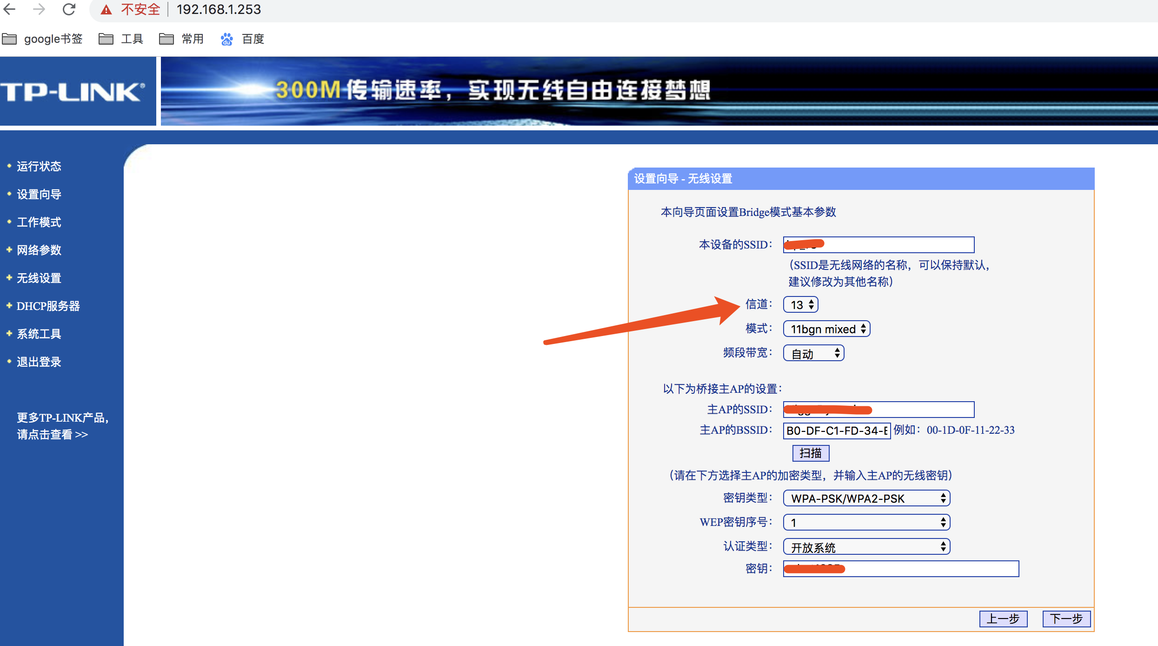1158x646 pixels.
Task: Click the browser back arrow
Action: pyautogui.click(x=10, y=9)
